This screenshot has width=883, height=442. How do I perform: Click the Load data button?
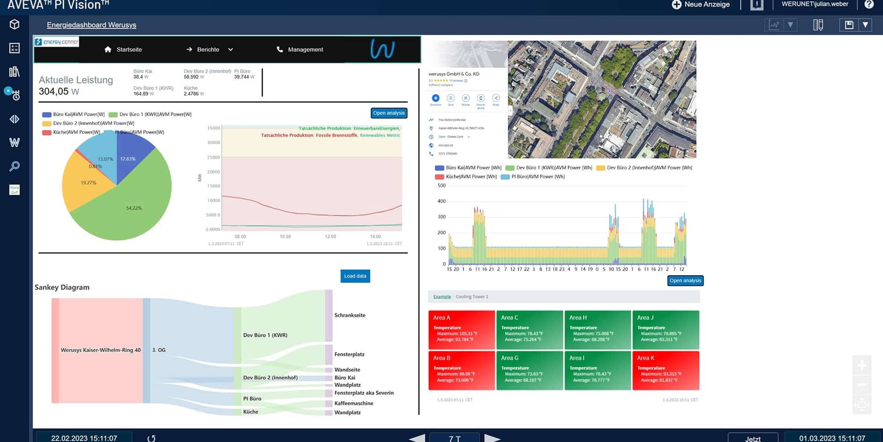click(355, 276)
